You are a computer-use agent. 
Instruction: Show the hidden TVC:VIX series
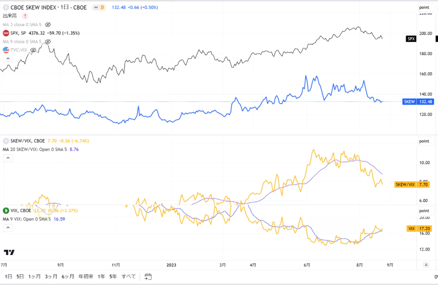pos(33,50)
